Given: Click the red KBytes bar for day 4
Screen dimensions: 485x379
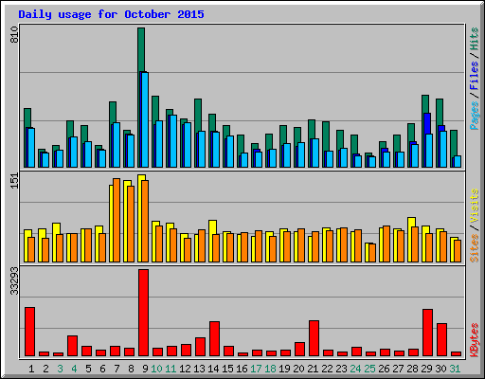Looking at the screenshot, I should click(72, 346).
